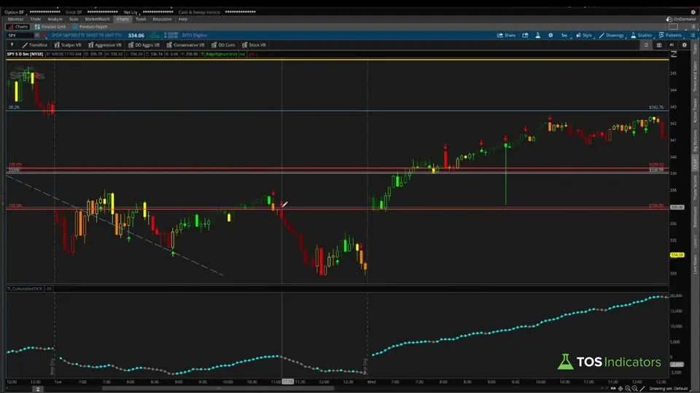Screen dimensions: 700x393
Task: Click the SPY 5 D 5m [NYSE] chart label
Action: tap(25, 54)
